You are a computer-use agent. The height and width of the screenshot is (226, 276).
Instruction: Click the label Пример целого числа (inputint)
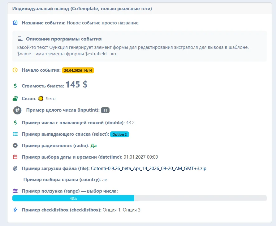63,110
